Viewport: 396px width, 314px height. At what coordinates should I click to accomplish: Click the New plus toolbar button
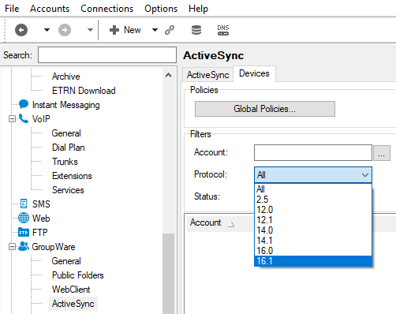pyautogui.click(x=125, y=30)
